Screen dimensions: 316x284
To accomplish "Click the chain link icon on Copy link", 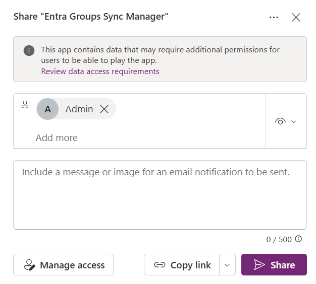I will tap(160, 265).
